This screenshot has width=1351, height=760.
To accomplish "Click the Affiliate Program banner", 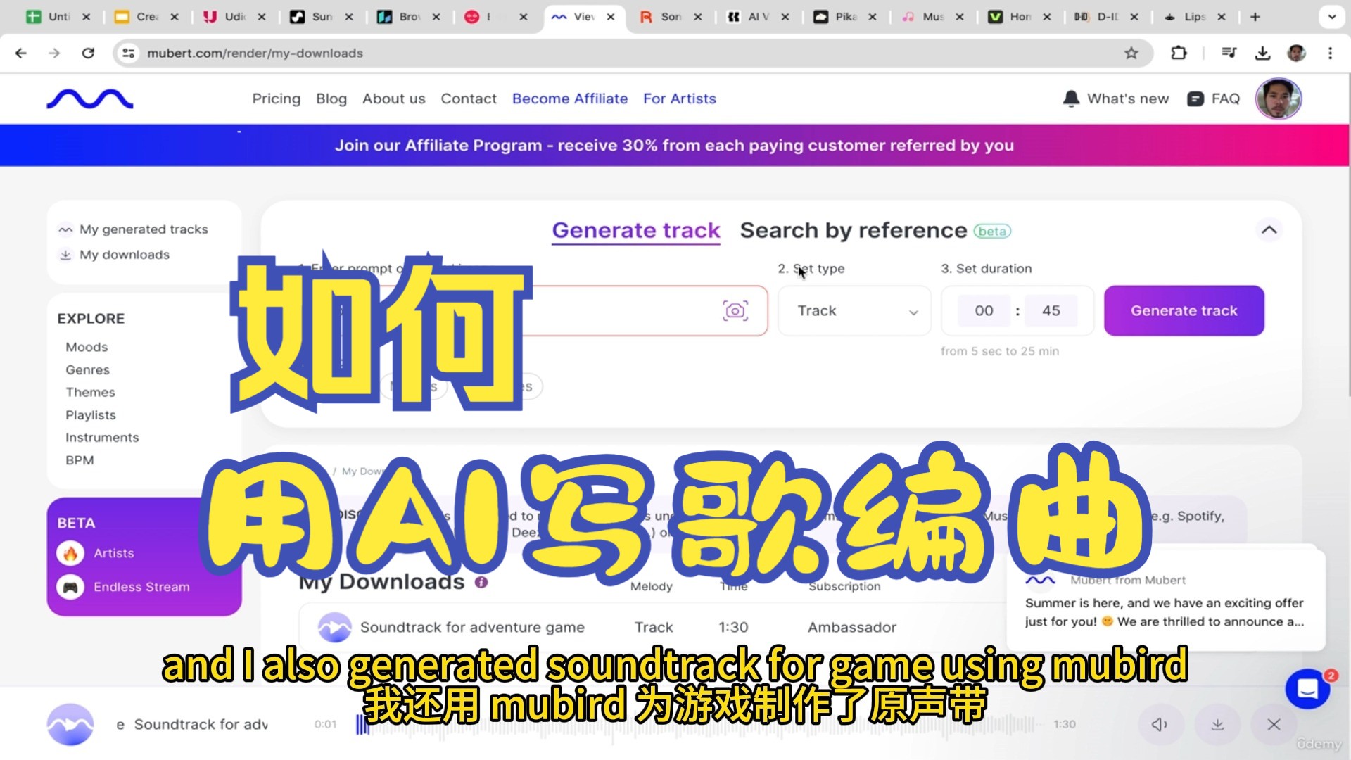I will click(x=674, y=146).
